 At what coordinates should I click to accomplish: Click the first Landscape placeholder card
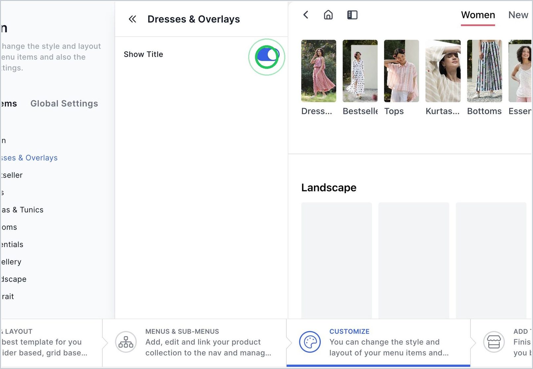pos(336,260)
